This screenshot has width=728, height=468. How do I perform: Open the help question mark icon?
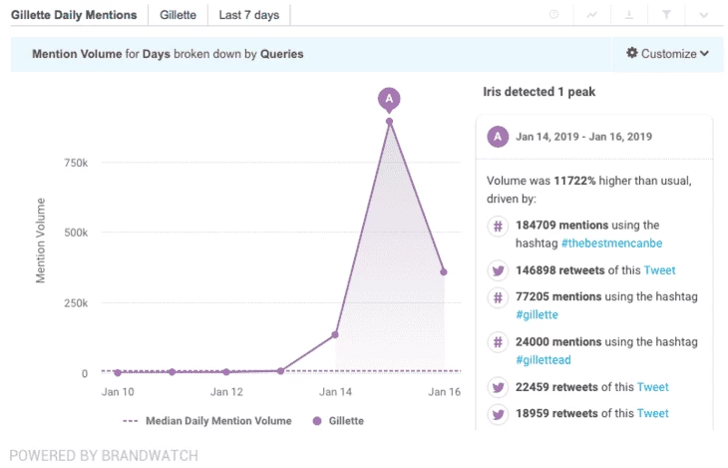click(553, 14)
